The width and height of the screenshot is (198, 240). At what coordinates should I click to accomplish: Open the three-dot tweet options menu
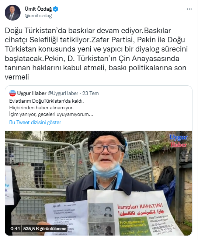pos(189,9)
